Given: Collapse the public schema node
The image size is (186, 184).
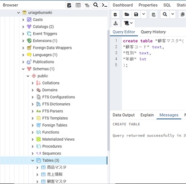Looking at the screenshot, I should pos(28,76).
